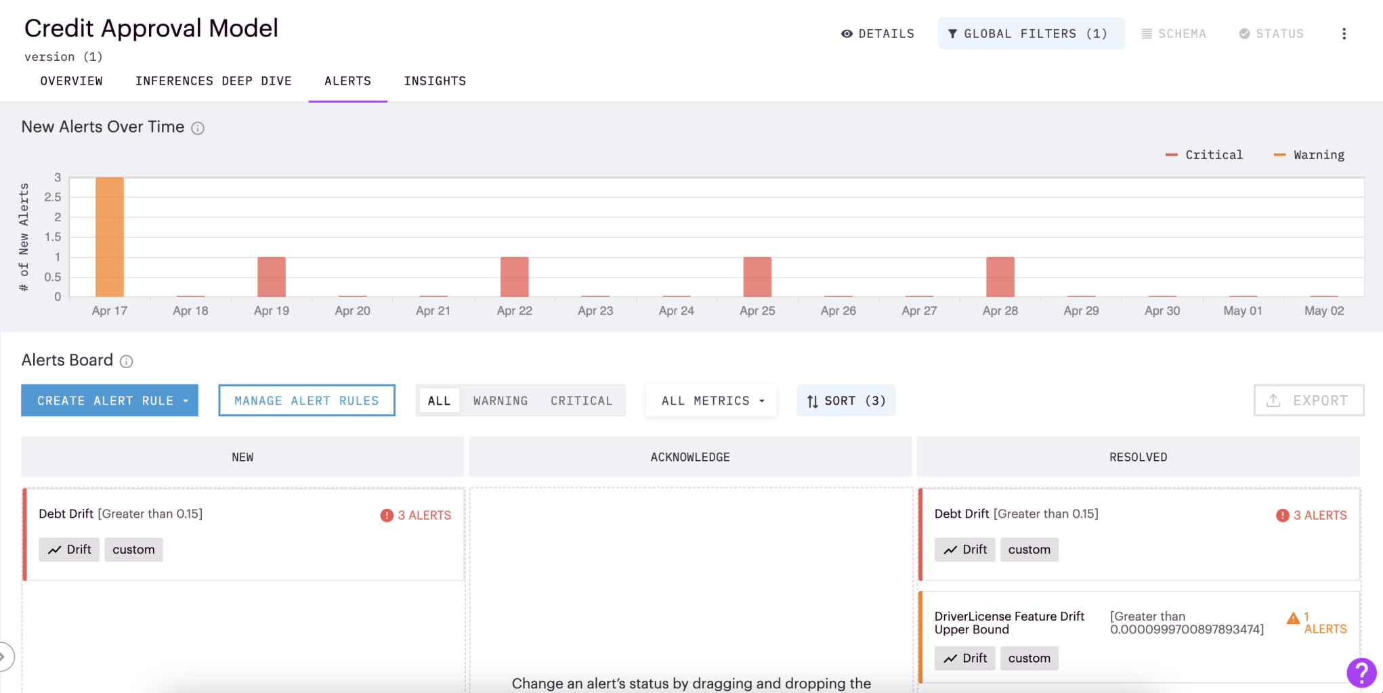This screenshot has width=1383, height=693.
Task: Select the CRITICAL severity filter
Action: point(581,401)
